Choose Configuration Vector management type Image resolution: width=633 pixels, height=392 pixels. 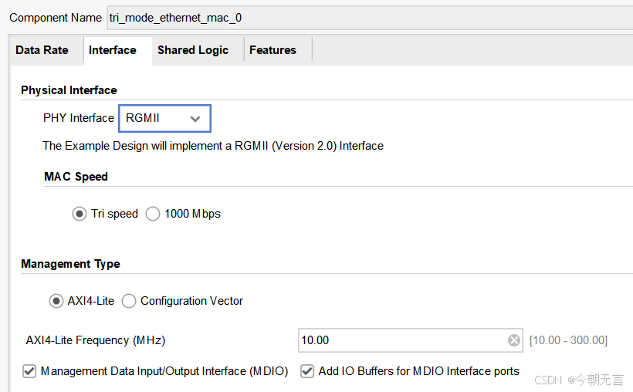point(129,301)
